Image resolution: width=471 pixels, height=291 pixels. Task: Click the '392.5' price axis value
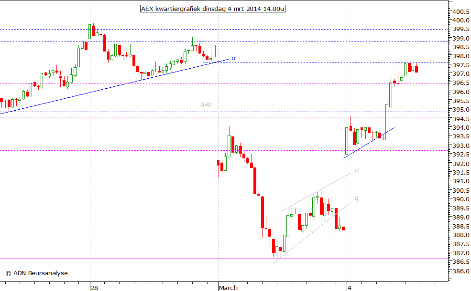click(461, 155)
